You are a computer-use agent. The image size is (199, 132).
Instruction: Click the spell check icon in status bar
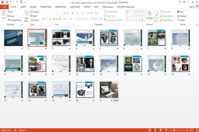(x=15, y=130)
